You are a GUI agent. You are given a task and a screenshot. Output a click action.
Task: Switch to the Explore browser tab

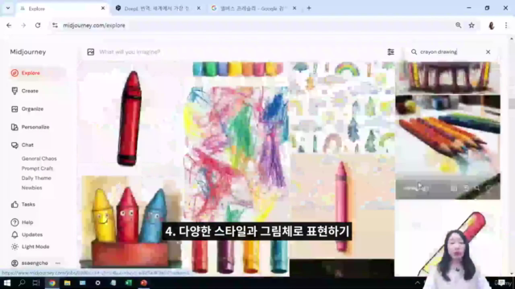click(x=63, y=9)
